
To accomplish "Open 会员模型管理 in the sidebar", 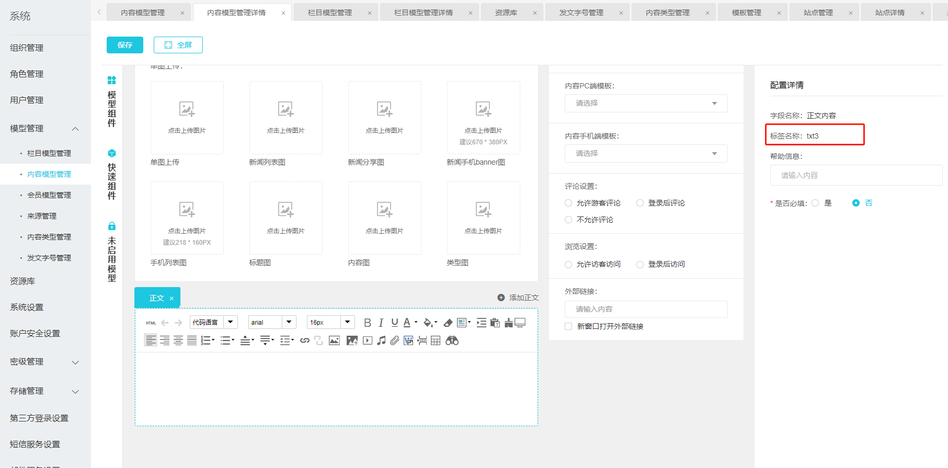I will (x=49, y=195).
